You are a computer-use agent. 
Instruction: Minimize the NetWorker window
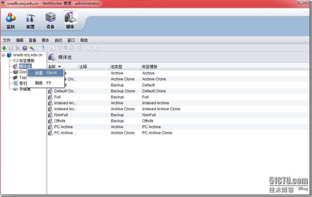(x=302, y=3)
